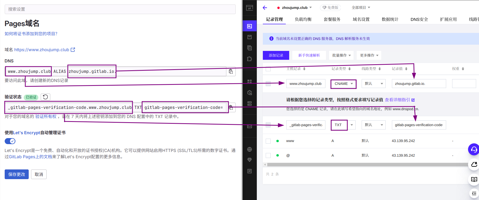Expand the 全部项目 project dropdown
This screenshot has width=479, height=200.
(x=361, y=8)
